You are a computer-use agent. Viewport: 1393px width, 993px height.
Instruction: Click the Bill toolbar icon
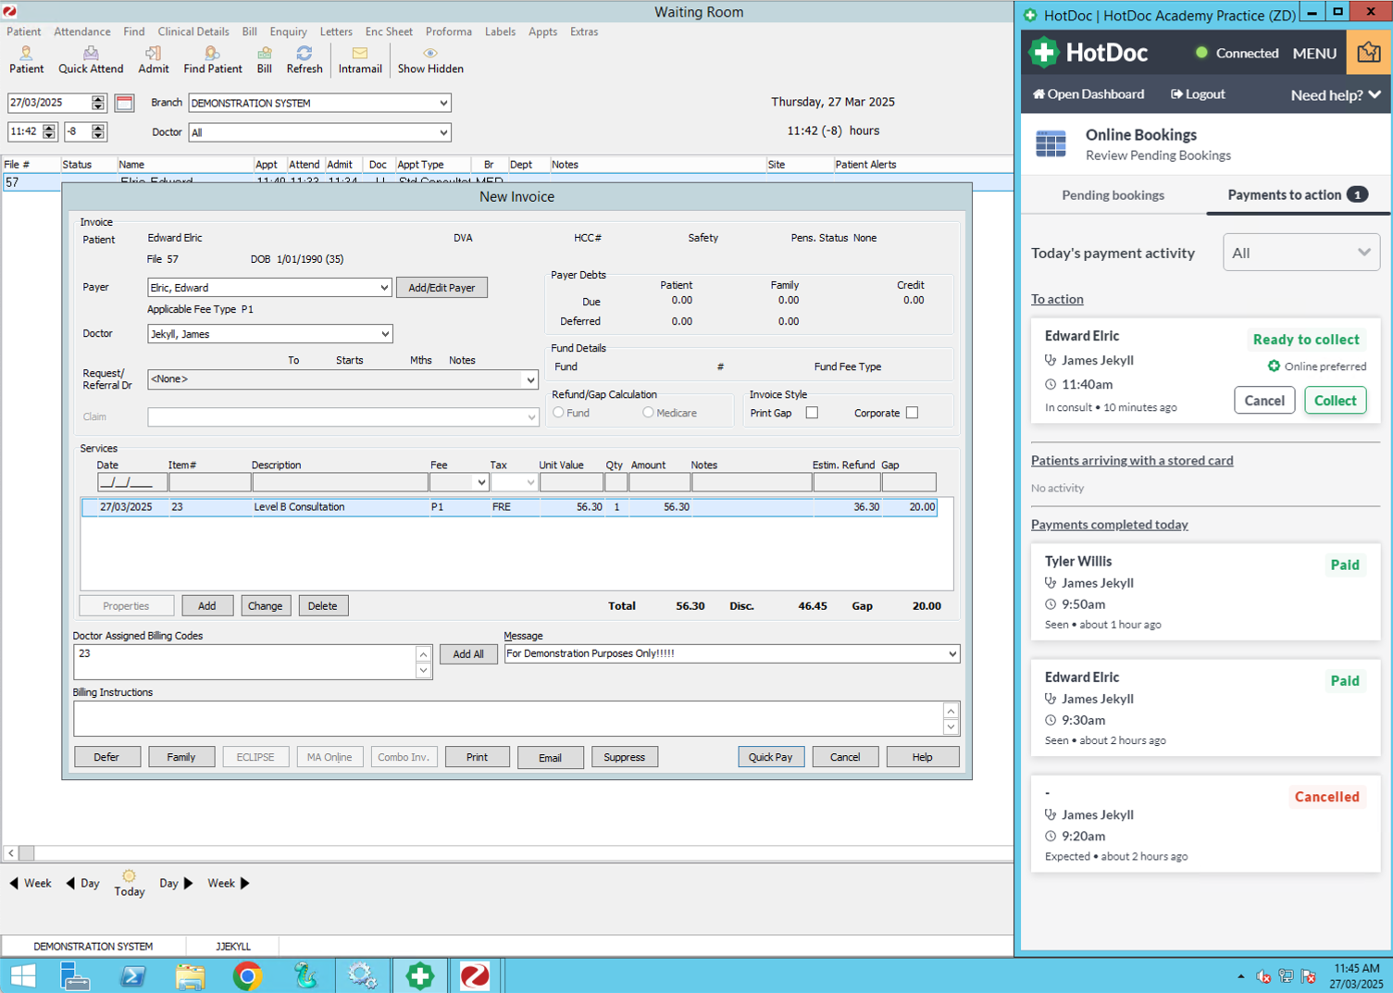pyautogui.click(x=265, y=60)
